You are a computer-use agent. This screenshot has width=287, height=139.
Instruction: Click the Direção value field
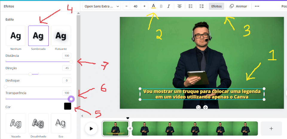coord(67,68)
